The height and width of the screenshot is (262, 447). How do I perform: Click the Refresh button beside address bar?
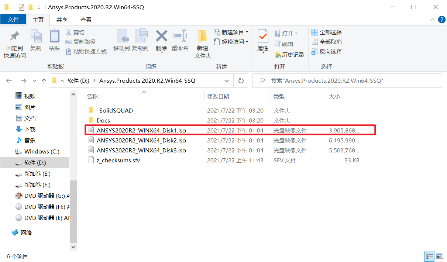coord(241,80)
